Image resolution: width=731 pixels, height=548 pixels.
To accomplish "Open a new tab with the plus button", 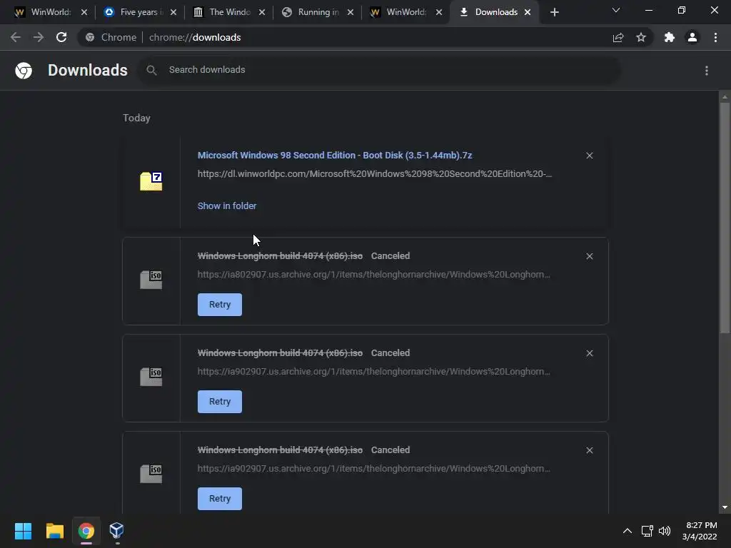I will coord(554,12).
